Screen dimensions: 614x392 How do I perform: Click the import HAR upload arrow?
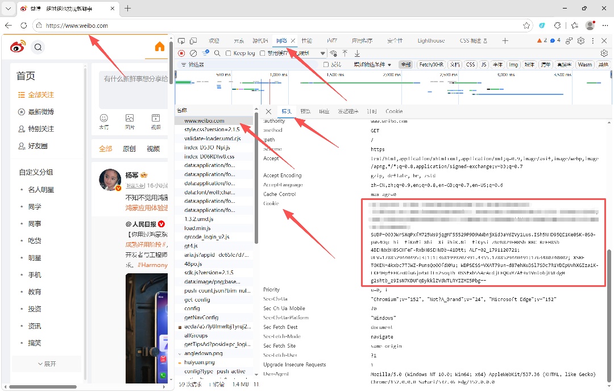point(345,53)
